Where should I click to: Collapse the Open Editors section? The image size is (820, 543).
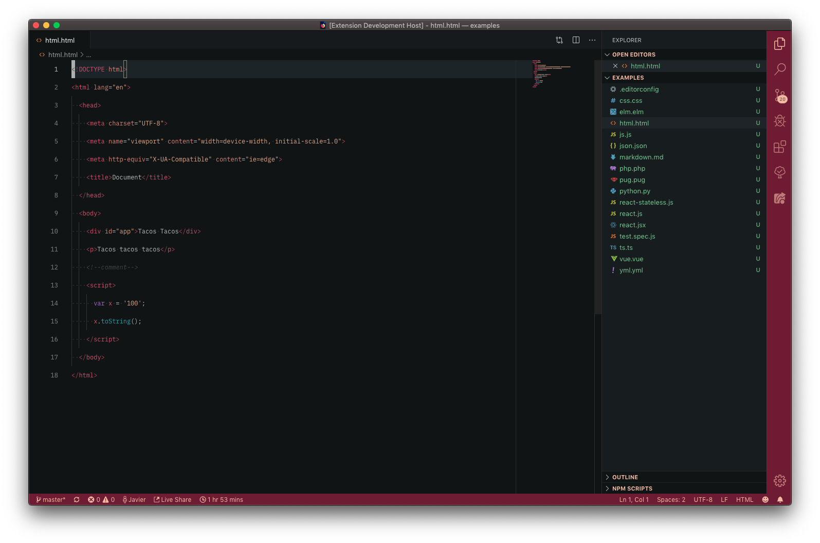pos(684,55)
